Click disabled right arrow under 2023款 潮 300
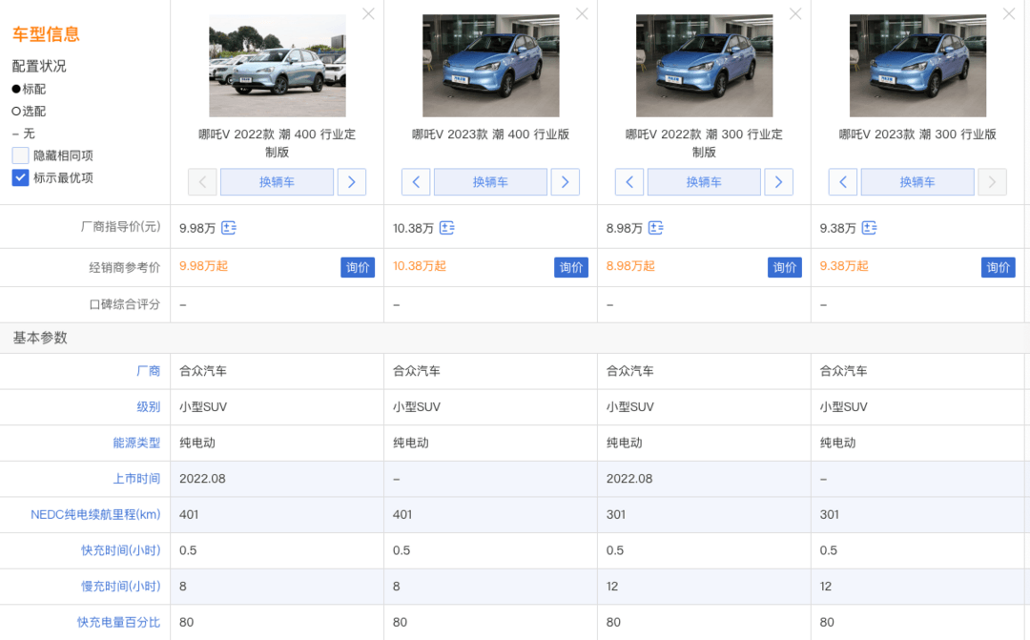This screenshot has width=1030, height=640. click(x=993, y=182)
